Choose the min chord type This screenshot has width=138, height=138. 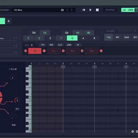point(118,37)
